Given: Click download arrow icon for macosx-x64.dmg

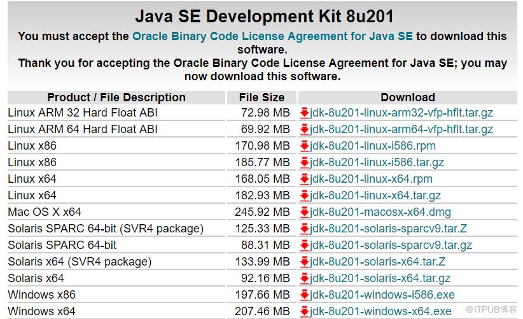Looking at the screenshot, I should coord(304,212).
